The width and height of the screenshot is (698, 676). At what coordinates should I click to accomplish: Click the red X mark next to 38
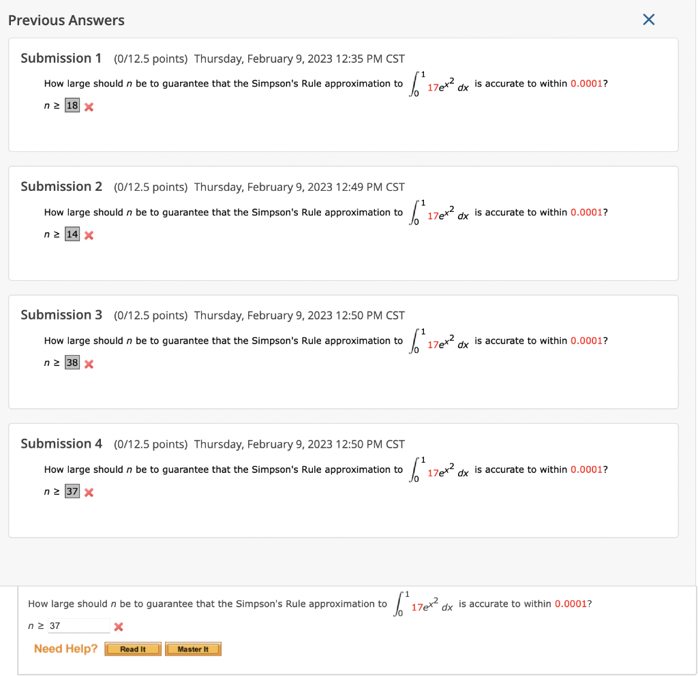coord(87,363)
